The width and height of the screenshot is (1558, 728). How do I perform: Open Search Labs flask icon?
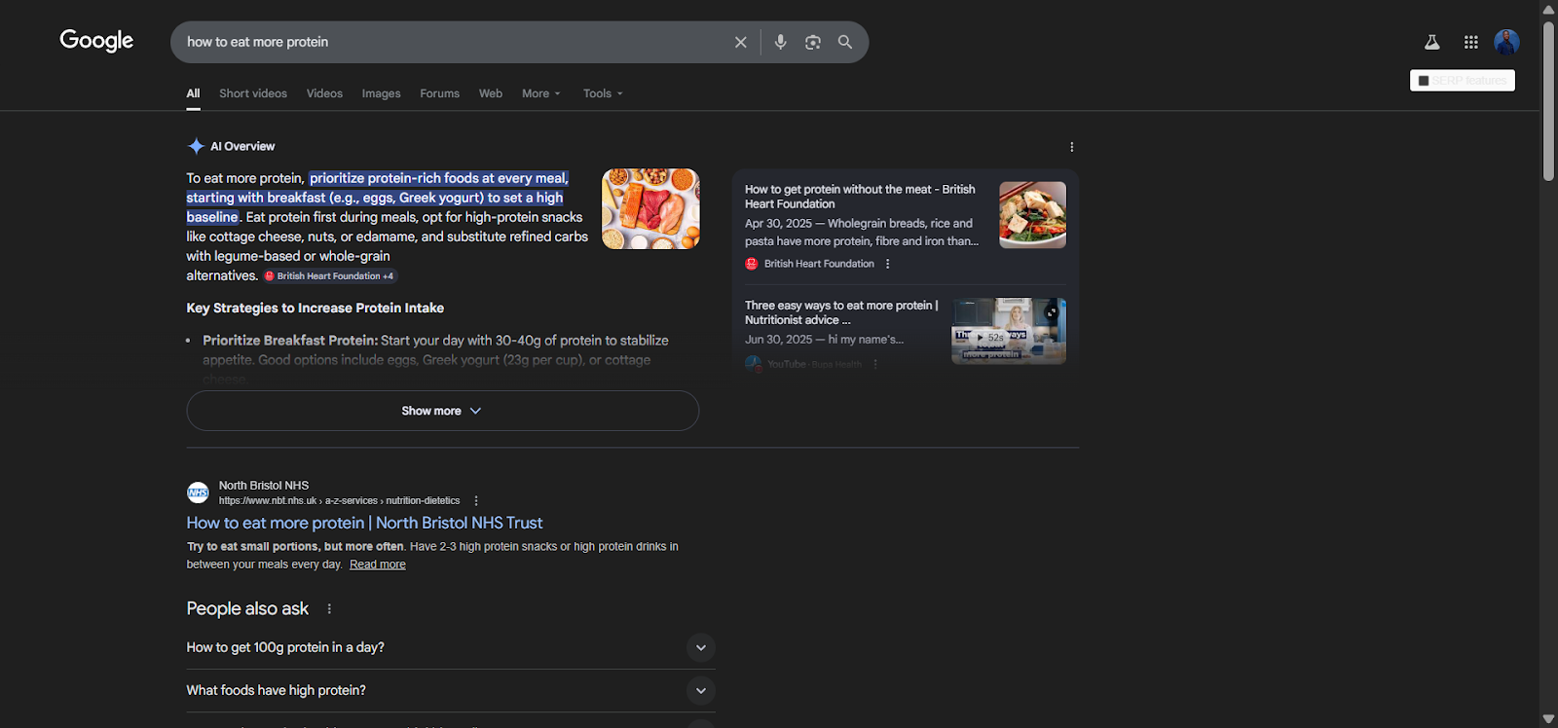tap(1431, 42)
